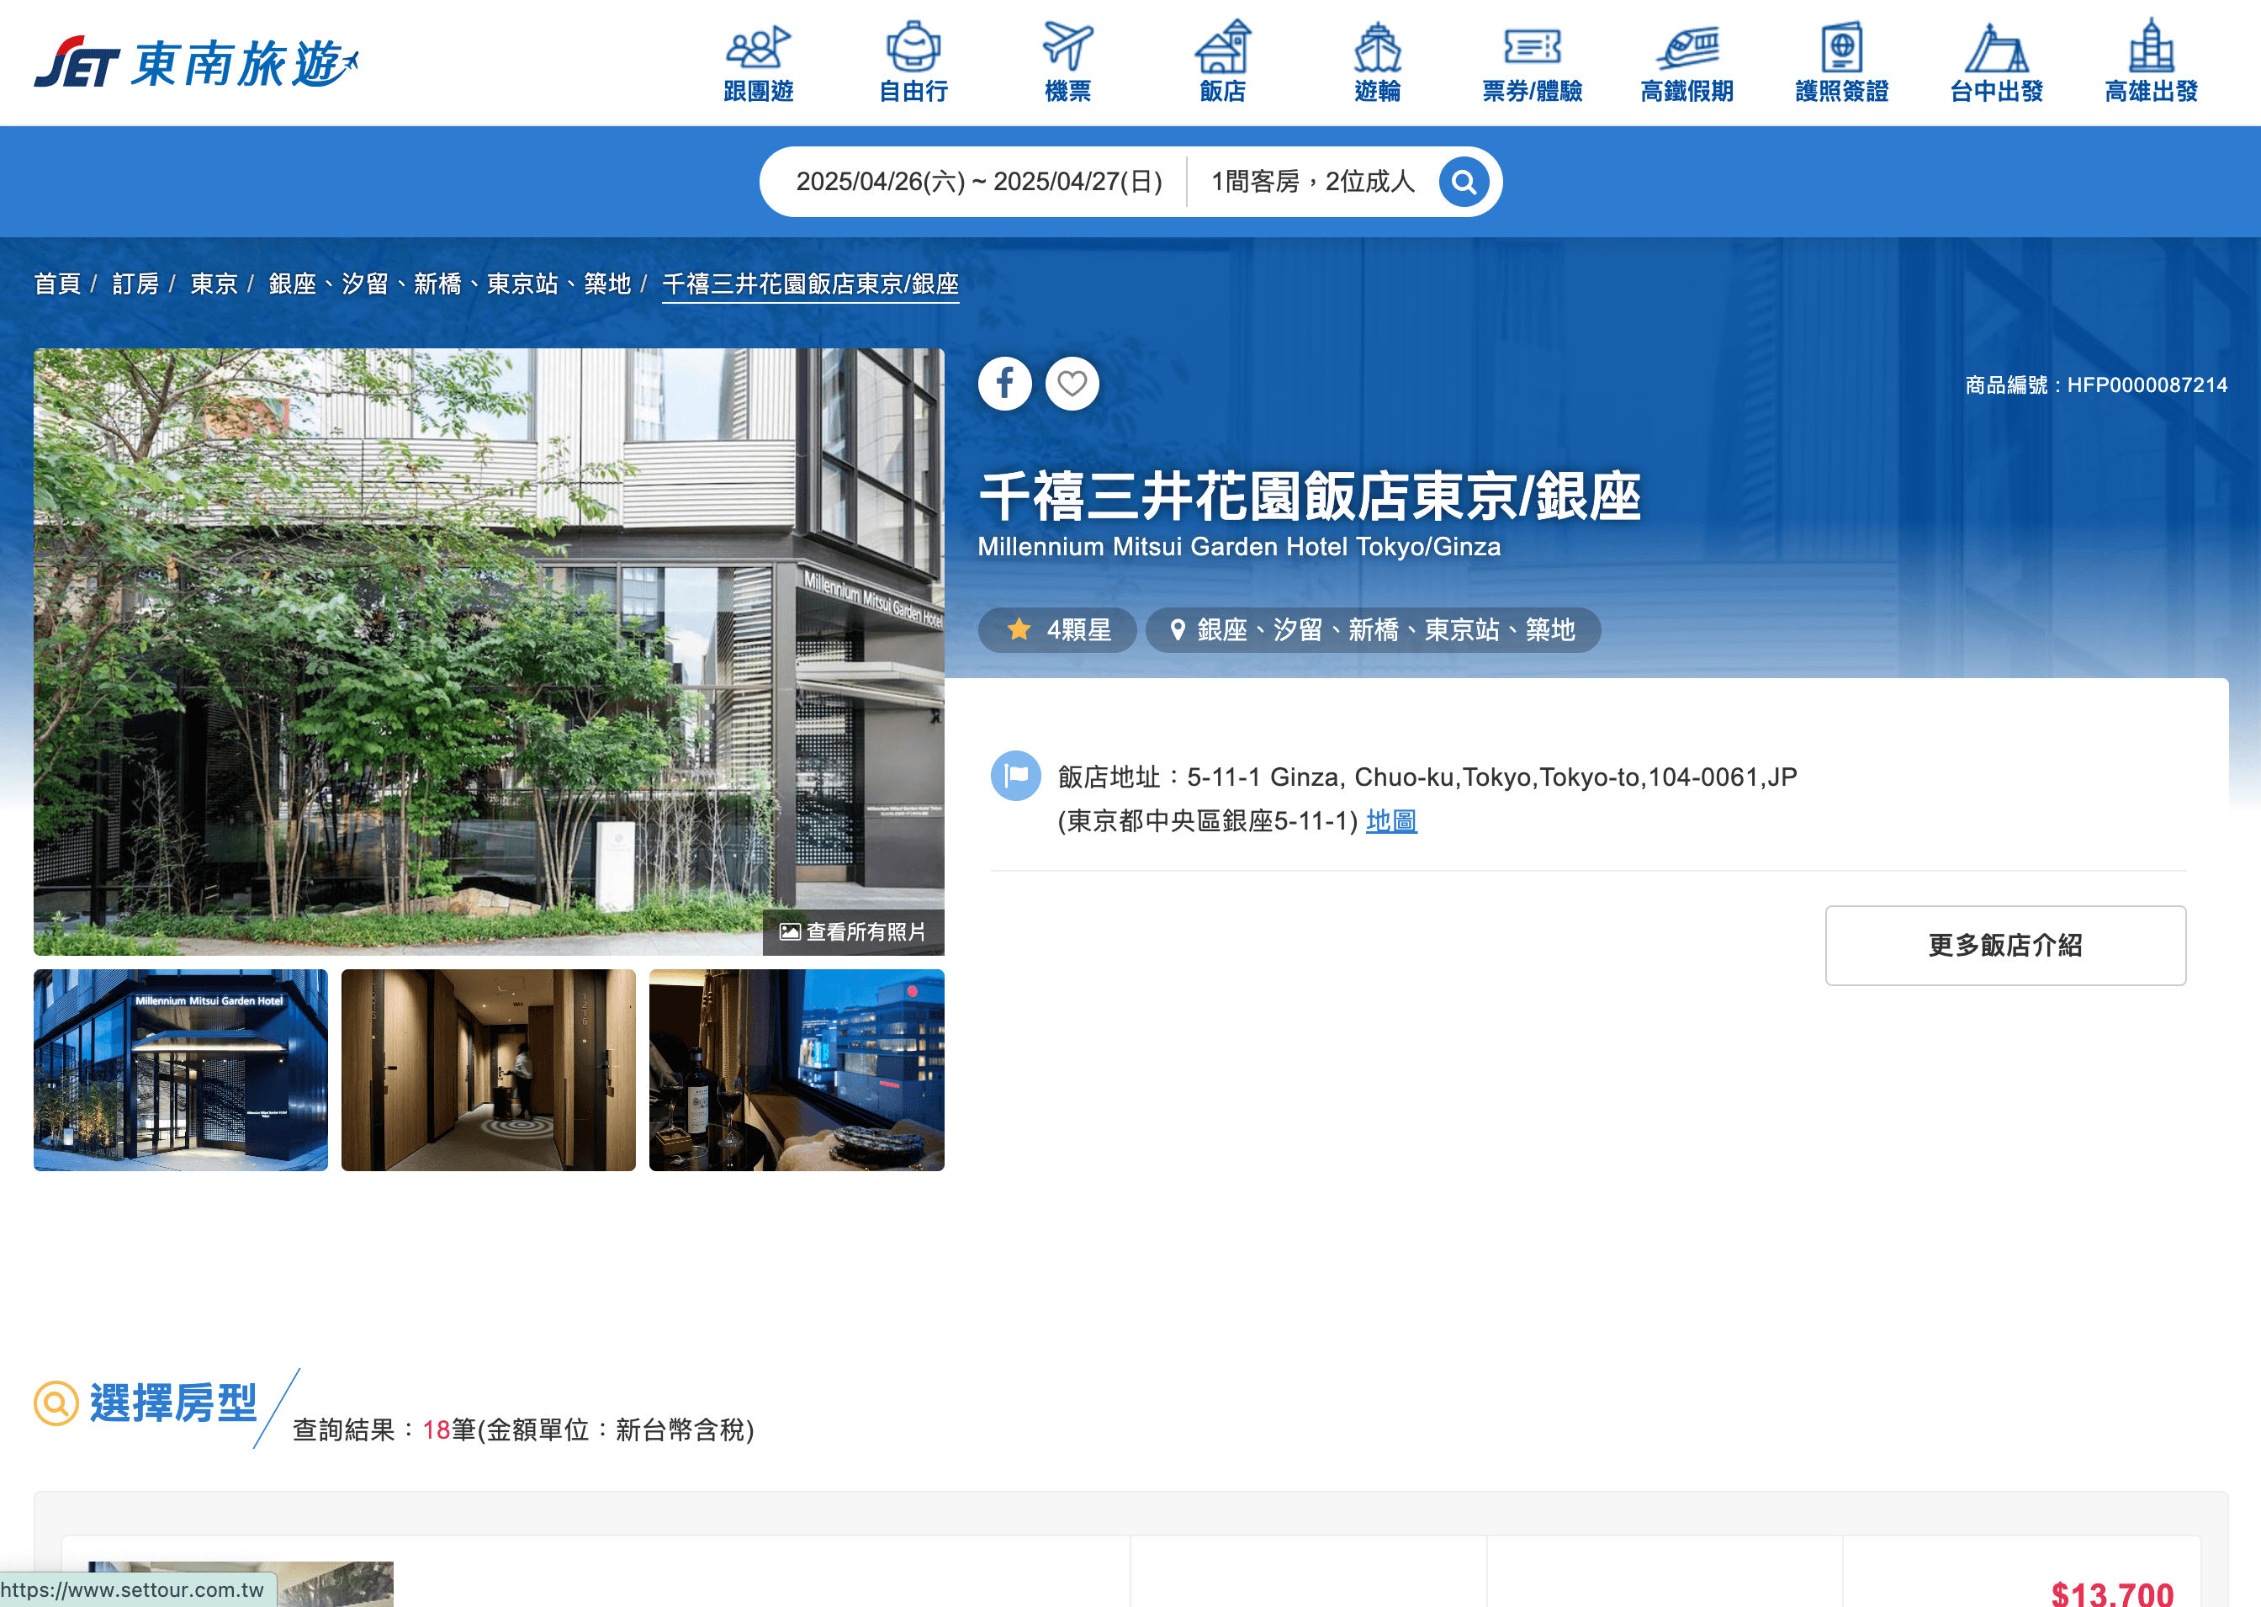The height and width of the screenshot is (1607, 2261).
Task: Select the hotel entrance night thumbnail
Action: coord(181,1069)
